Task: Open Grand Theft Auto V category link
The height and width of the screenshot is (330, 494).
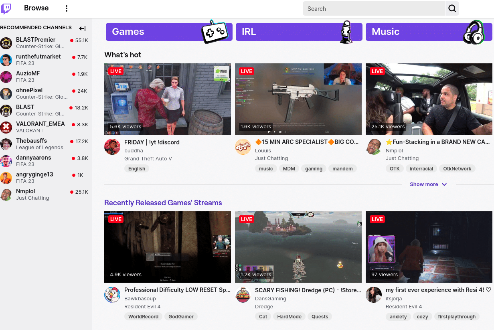Action: pos(148,158)
